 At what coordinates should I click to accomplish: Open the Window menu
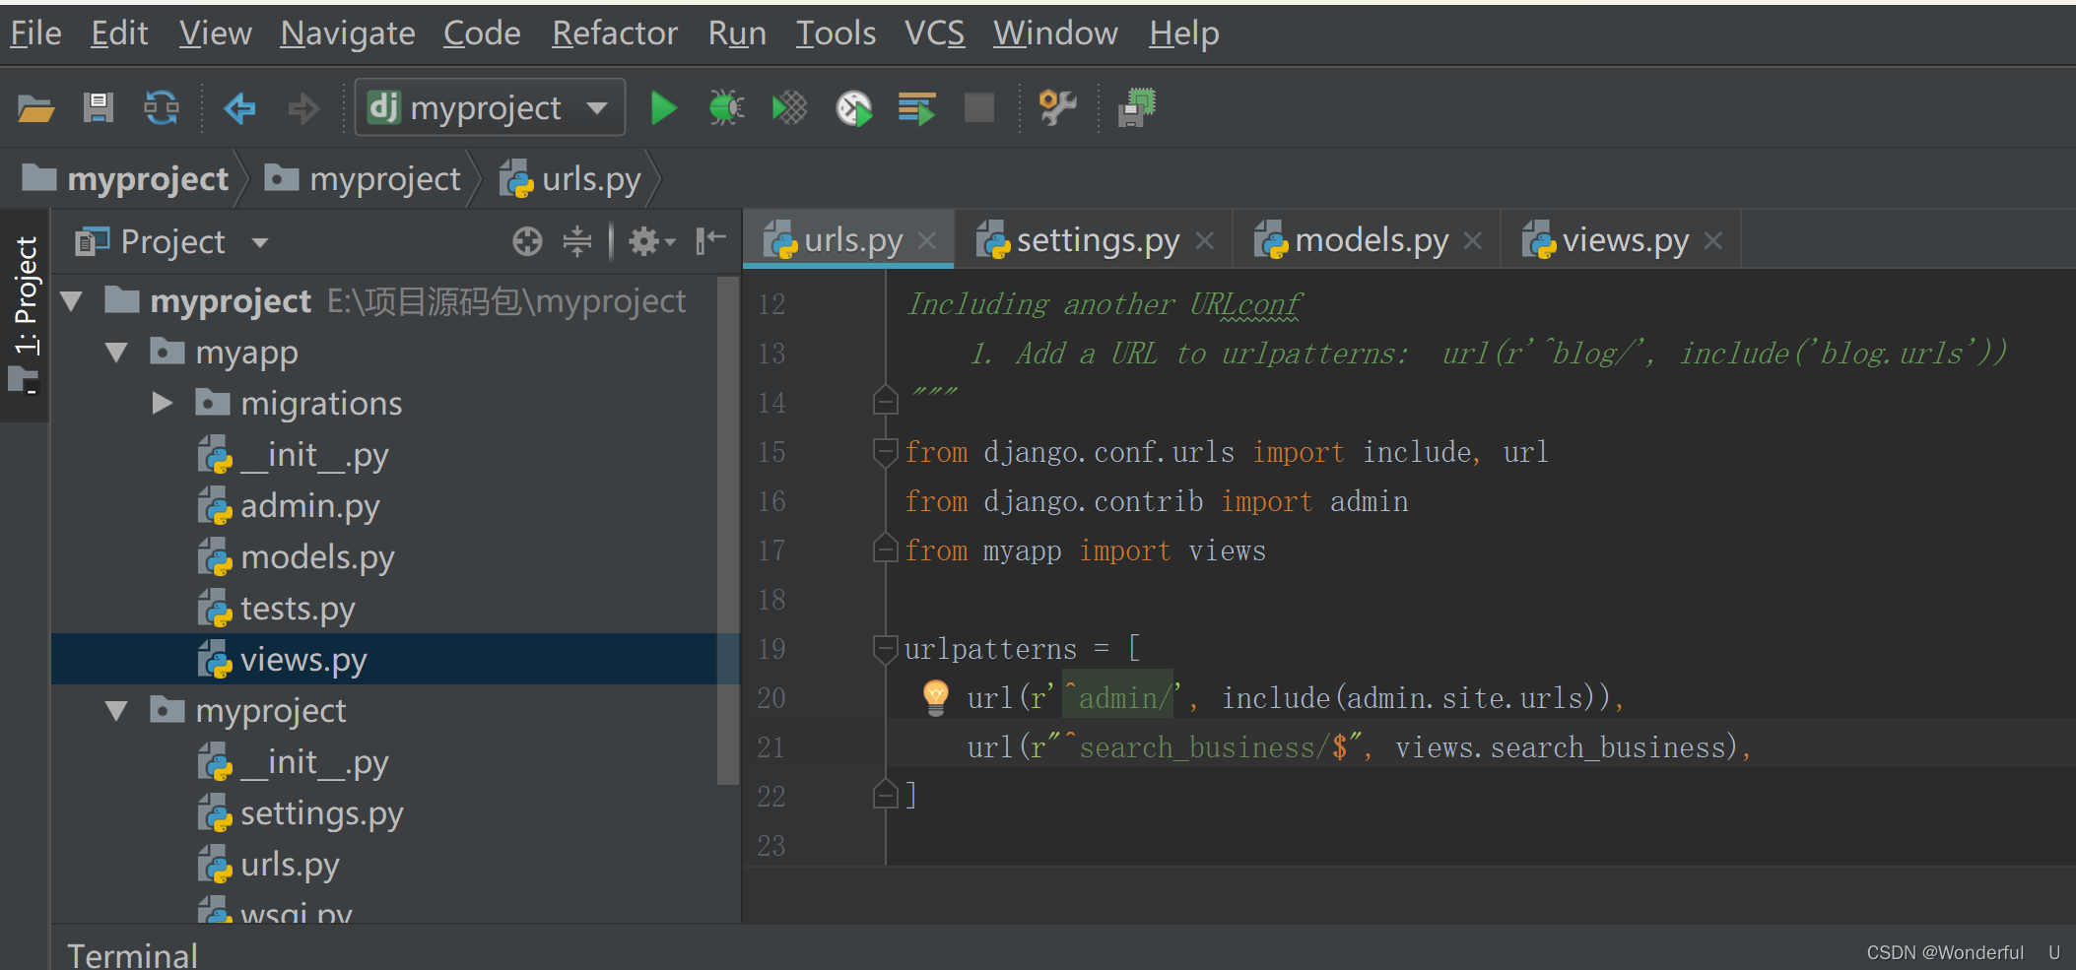click(x=1055, y=33)
